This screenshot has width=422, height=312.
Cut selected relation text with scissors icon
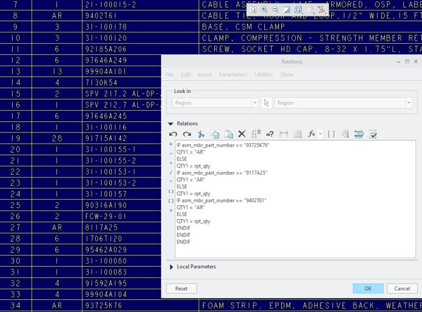coord(201,134)
